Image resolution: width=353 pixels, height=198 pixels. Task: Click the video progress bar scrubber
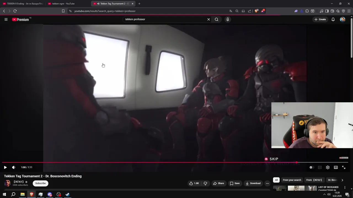296,163
